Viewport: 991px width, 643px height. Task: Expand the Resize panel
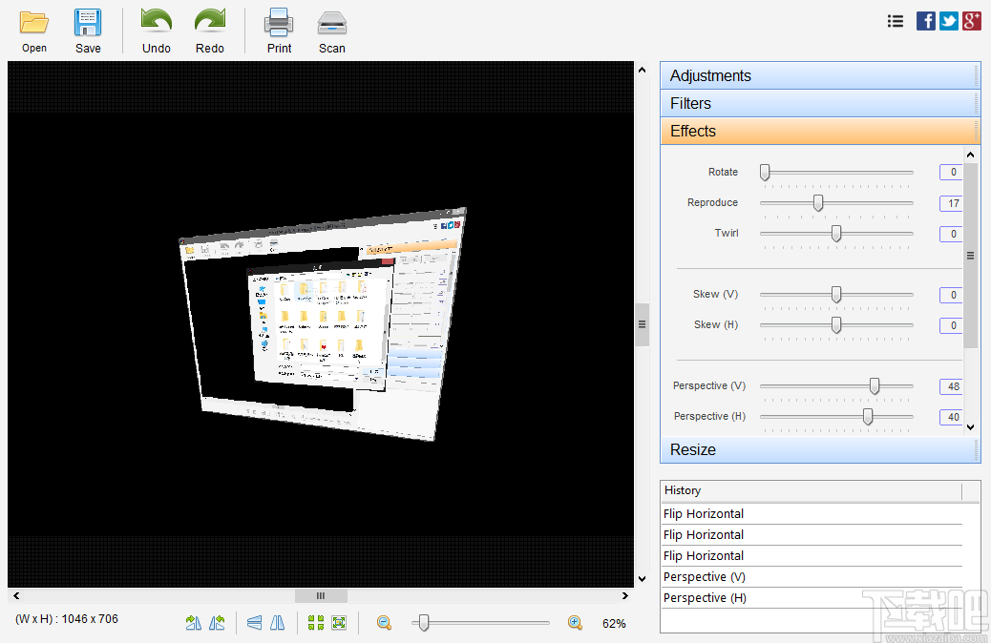point(820,449)
